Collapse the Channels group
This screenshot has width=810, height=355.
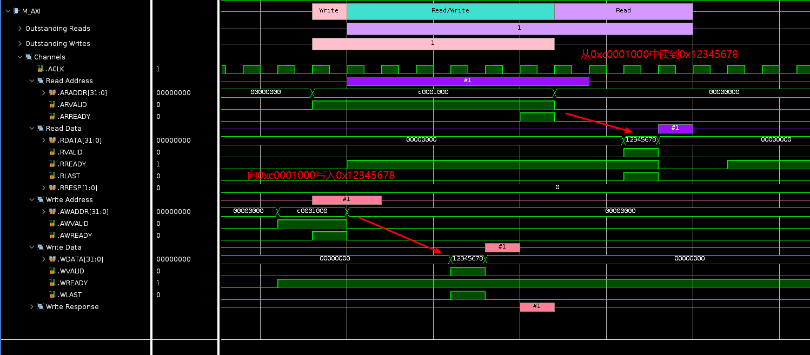(20, 57)
